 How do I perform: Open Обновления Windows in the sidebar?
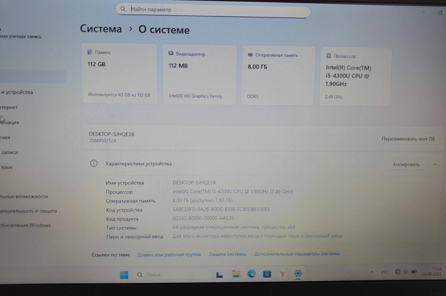pyautogui.click(x=25, y=225)
